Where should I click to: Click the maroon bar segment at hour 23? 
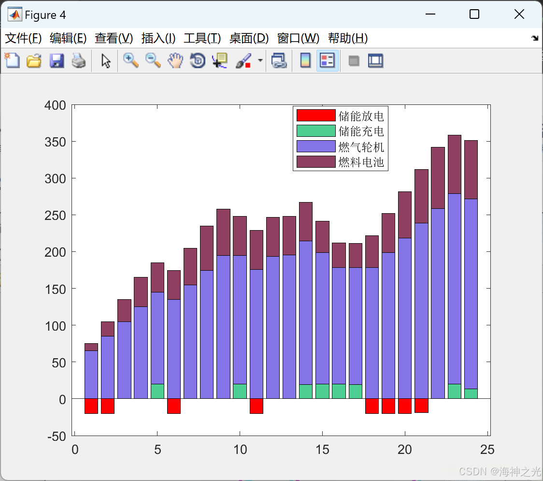454,164
